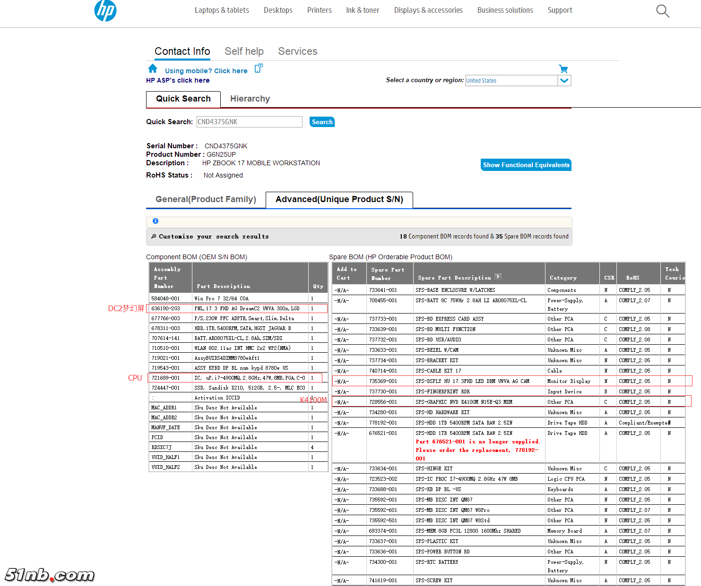Switch to the Hierarchy tab

250,99
